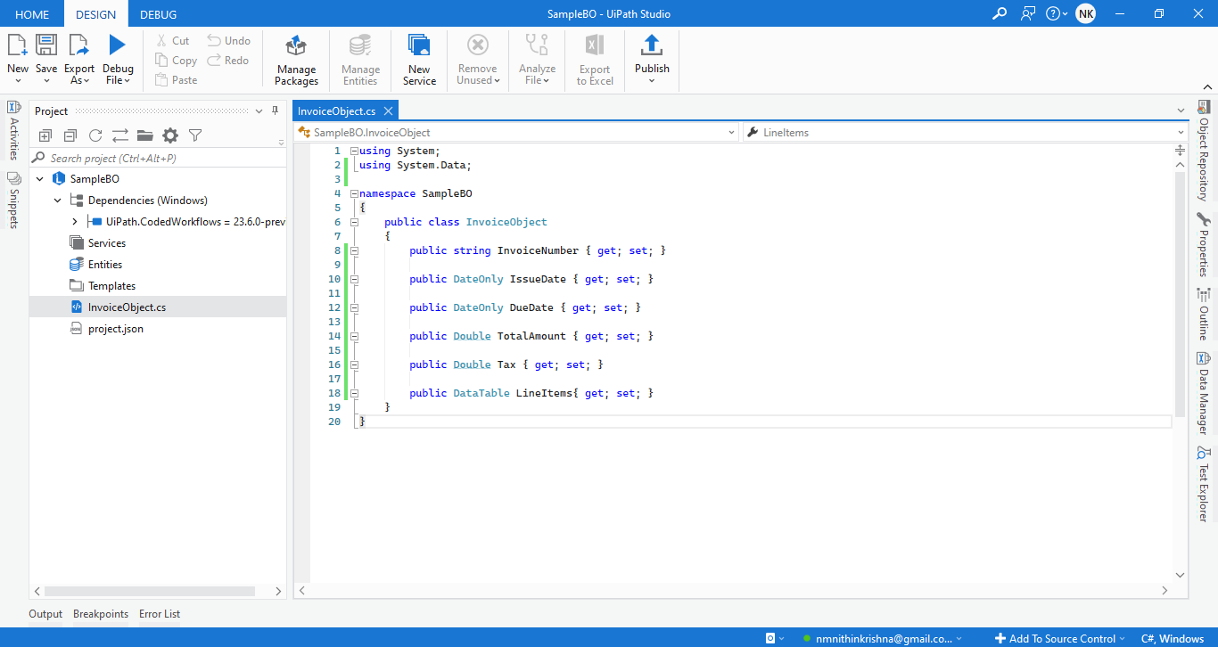This screenshot has height=647, width=1218.
Task: Open Project settings with the gear icon
Action: [170, 135]
